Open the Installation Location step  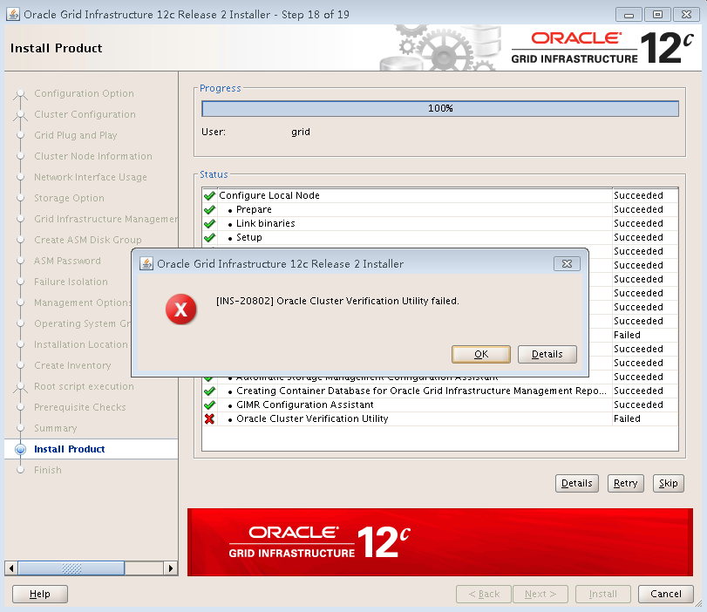click(x=81, y=344)
